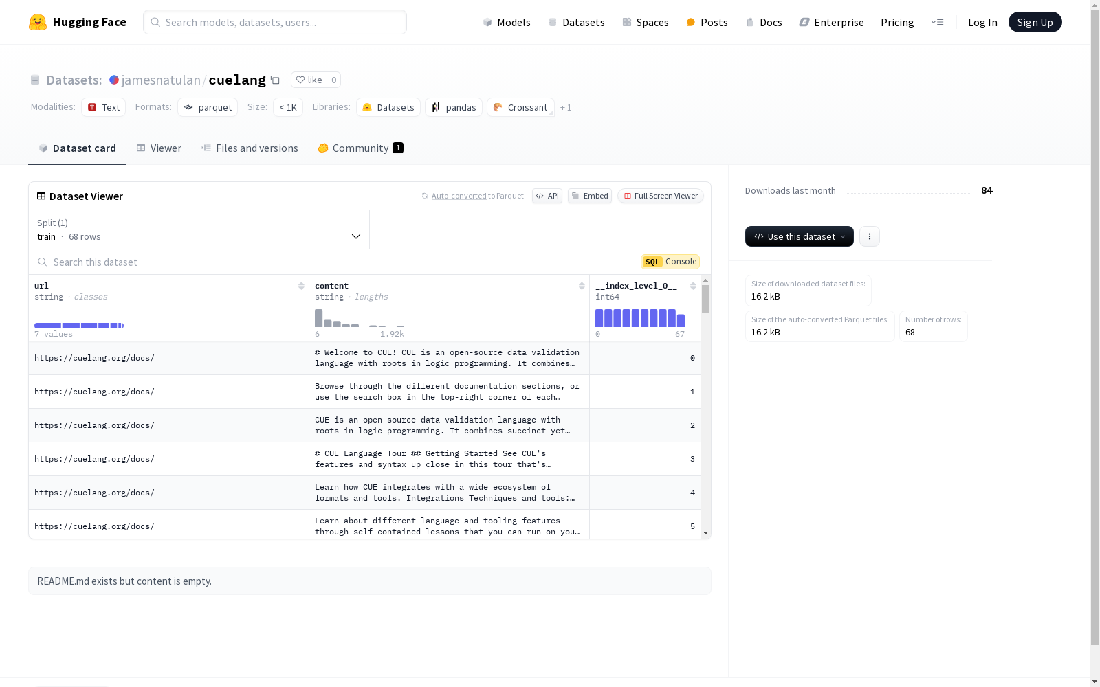
Task: Select the pandas library tag
Action: (x=454, y=107)
